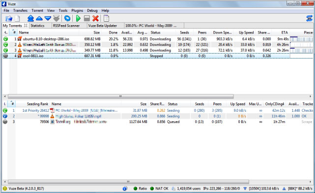Switch to the RSSFeed Scanner tab
This screenshot has width=315, height=193.
[x=66, y=26]
